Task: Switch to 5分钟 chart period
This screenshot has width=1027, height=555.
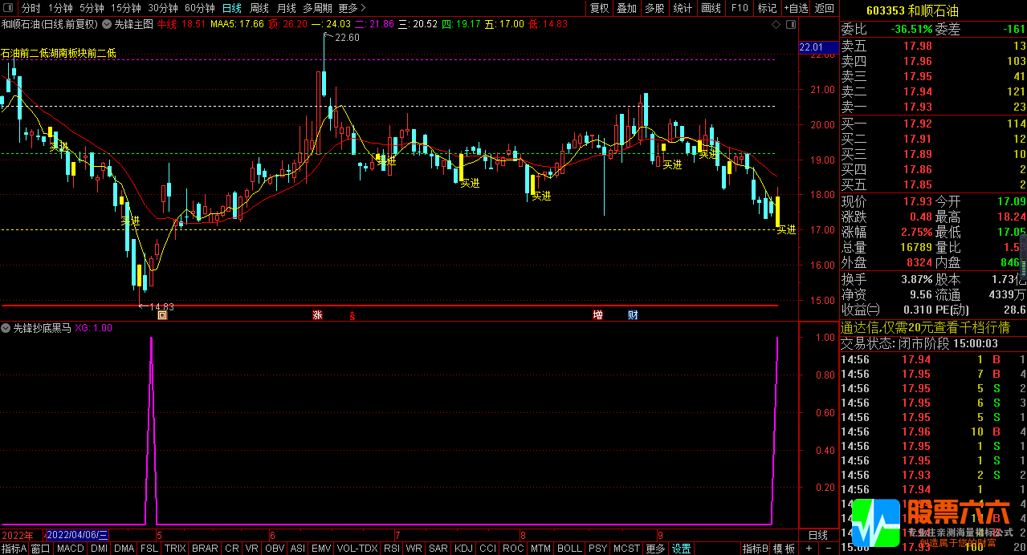Action: click(x=92, y=8)
